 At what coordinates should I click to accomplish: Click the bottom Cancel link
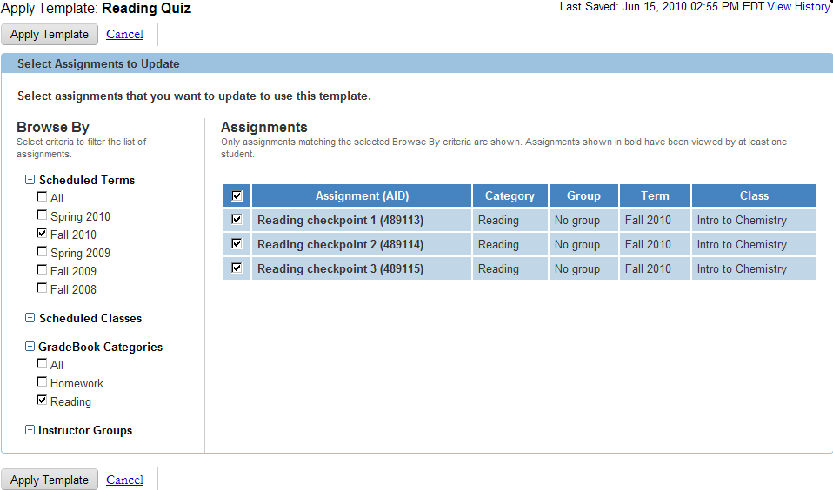click(124, 480)
